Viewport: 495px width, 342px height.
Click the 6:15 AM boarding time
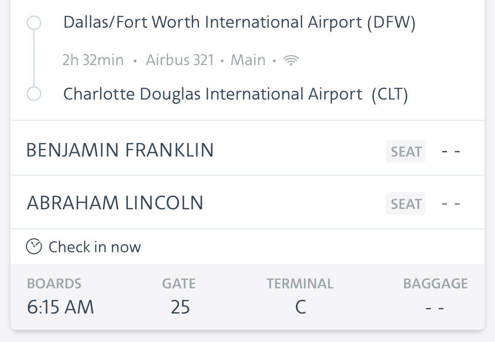pyautogui.click(x=60, y=307)
